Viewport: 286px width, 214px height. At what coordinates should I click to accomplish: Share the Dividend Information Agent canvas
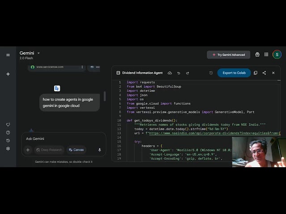pos(264,73)
